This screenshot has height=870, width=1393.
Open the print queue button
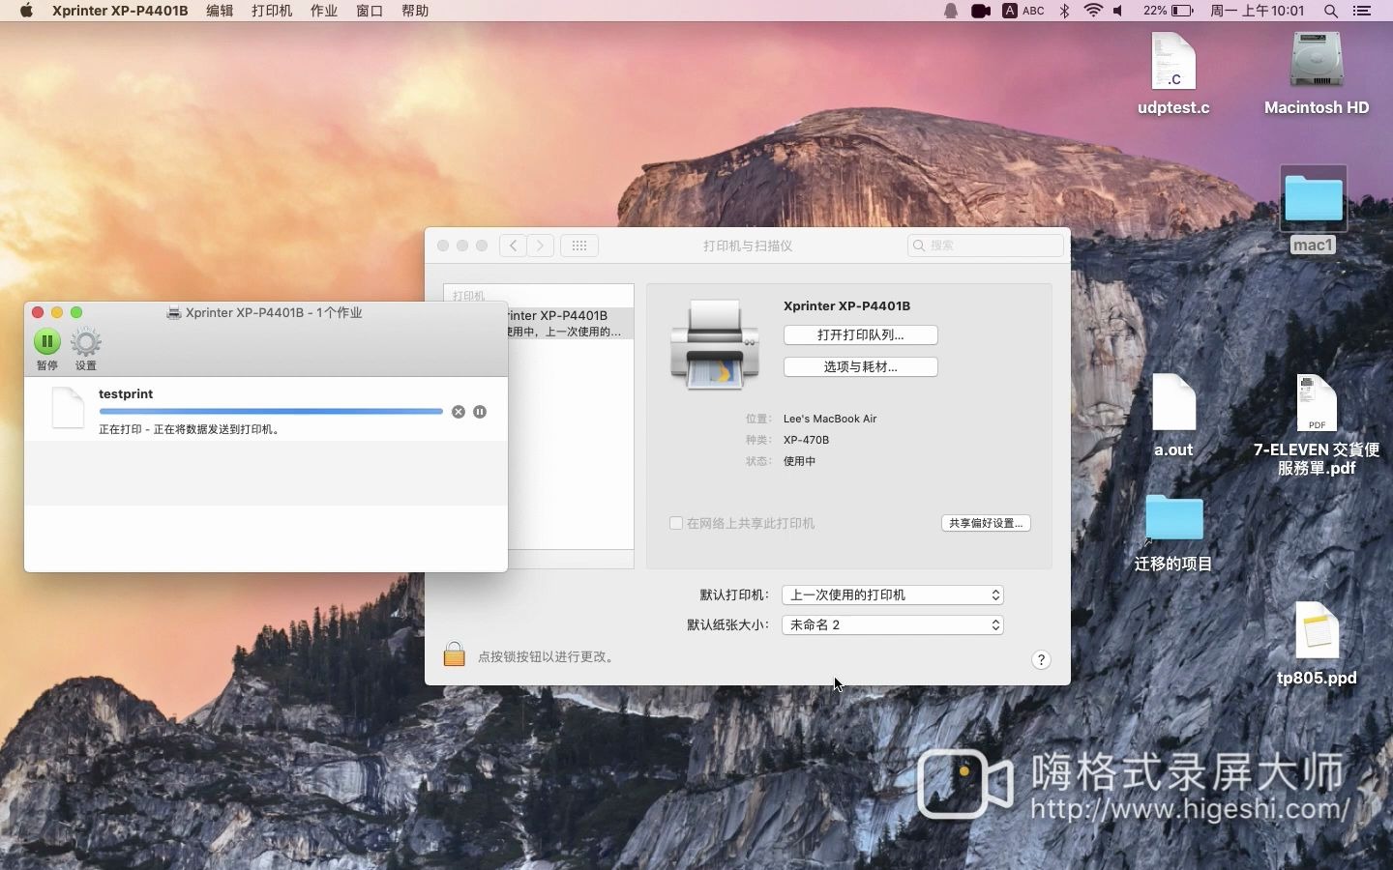(861, 334)
